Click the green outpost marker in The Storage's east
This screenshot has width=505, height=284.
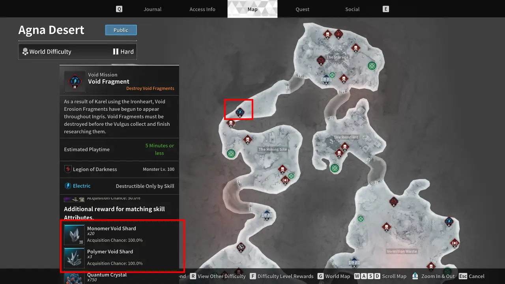coord(372,66)
